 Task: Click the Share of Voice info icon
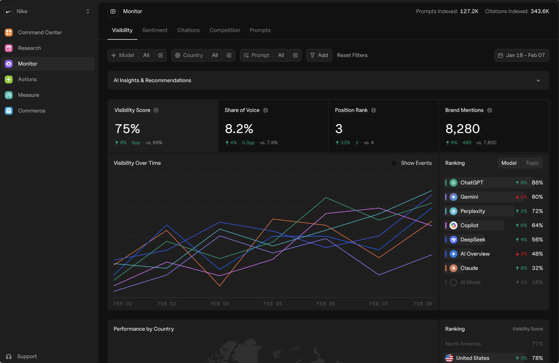[266, 110]
